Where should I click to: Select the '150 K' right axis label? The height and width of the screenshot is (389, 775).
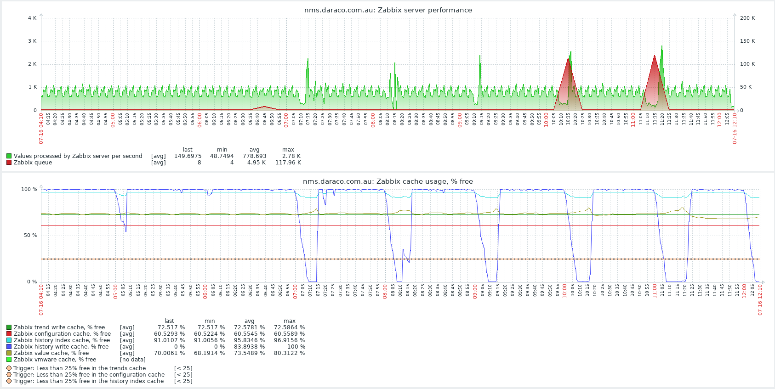747,41
